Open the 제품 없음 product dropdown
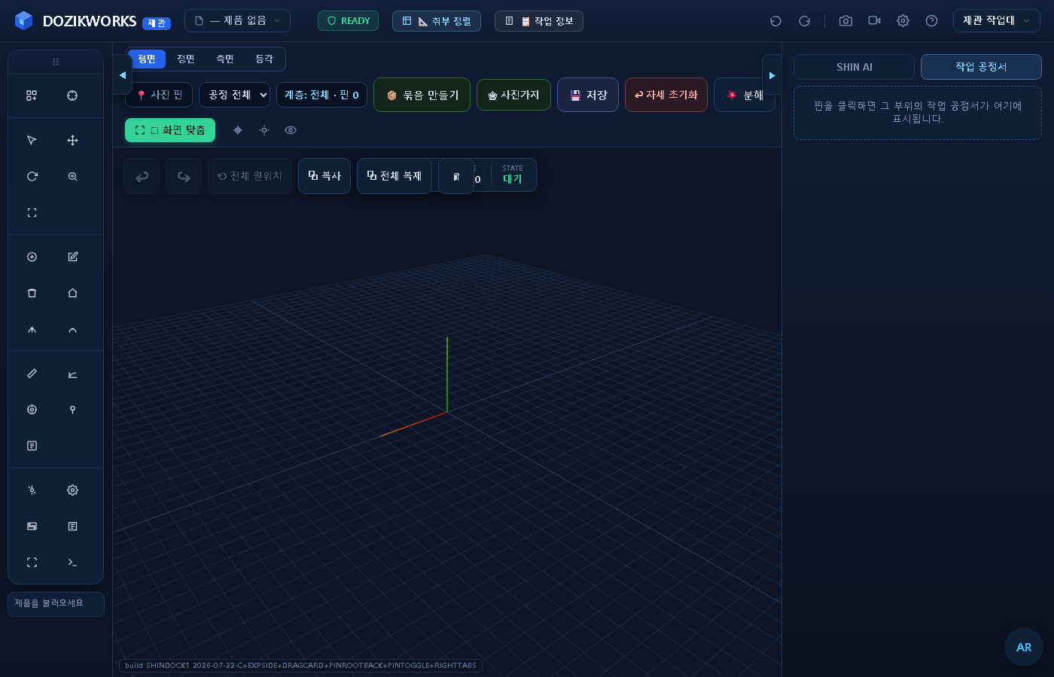Screen dimensions: 1054x677 click(237, 21)
